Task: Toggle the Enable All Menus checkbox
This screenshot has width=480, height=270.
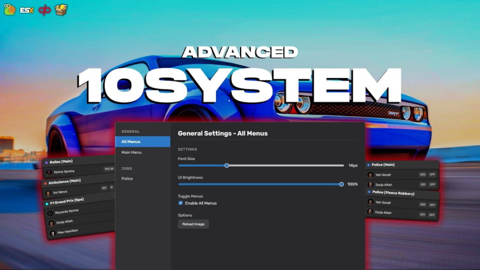Action: point(180,203)
